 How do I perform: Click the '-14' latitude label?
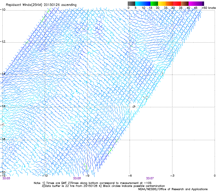coord(3,74)
